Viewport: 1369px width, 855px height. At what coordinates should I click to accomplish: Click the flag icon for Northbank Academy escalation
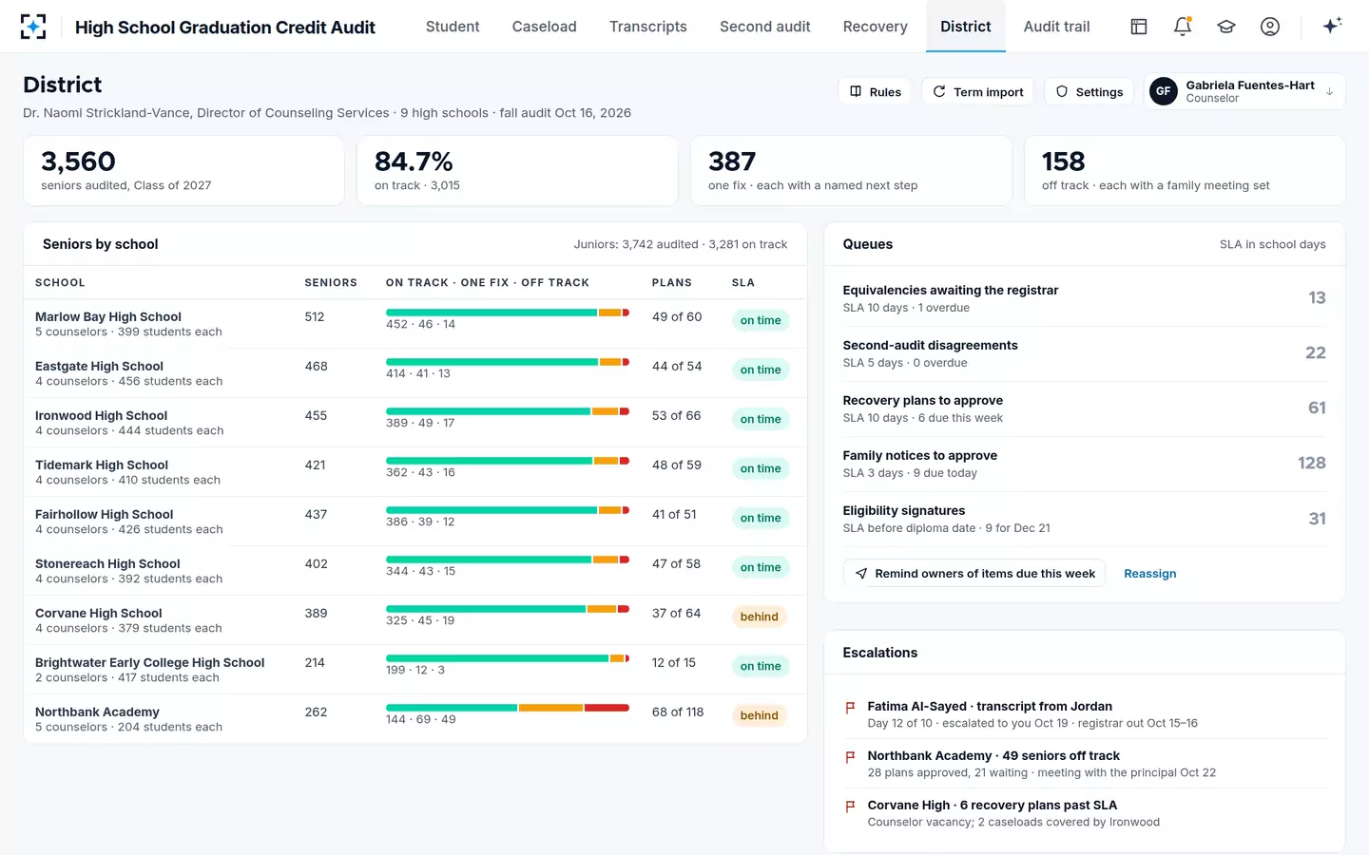point(850,757)
